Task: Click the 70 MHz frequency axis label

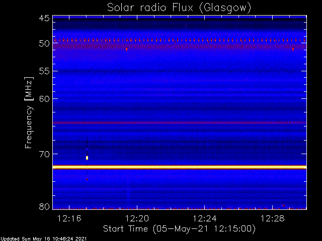Action: tap(44, 154)
